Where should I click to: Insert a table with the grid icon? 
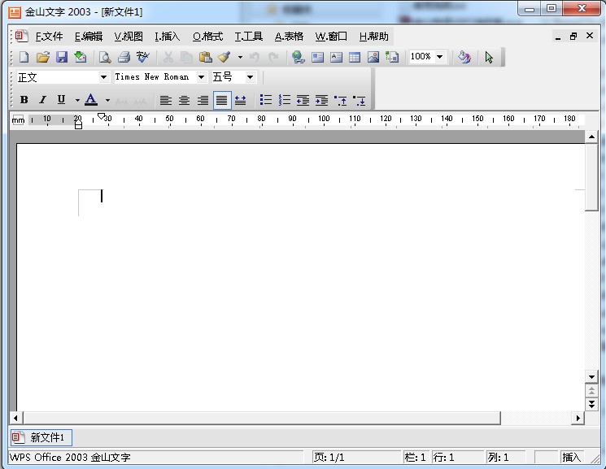coord(355,57)
